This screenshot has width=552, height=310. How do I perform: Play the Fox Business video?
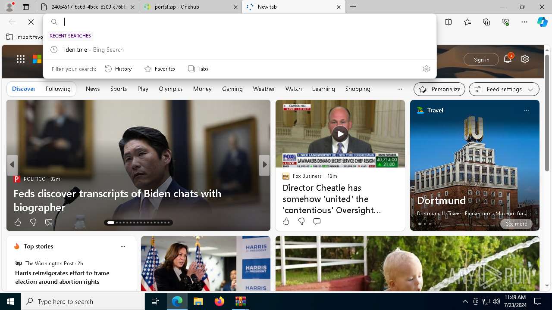pyautogui.click(x=340, y=133)
